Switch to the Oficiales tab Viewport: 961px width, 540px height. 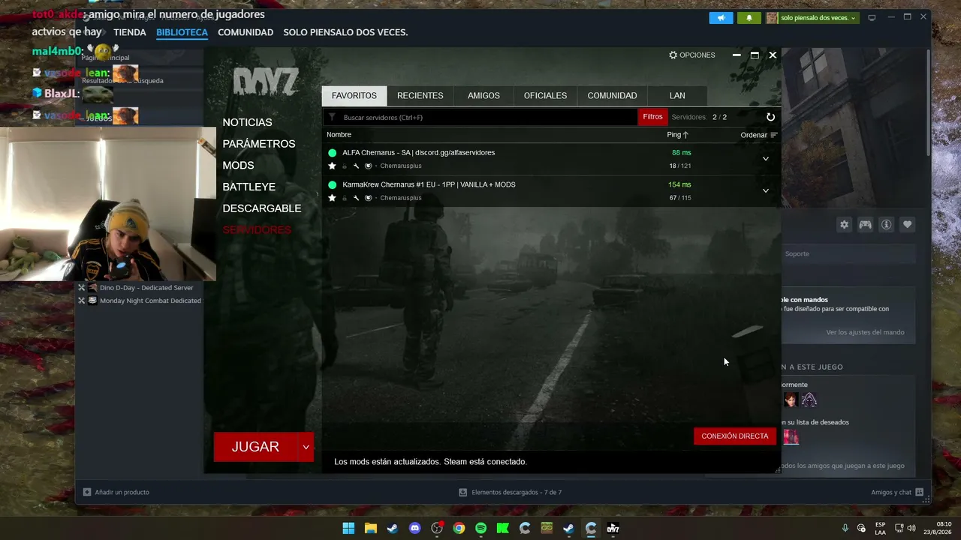click(545, 96)
